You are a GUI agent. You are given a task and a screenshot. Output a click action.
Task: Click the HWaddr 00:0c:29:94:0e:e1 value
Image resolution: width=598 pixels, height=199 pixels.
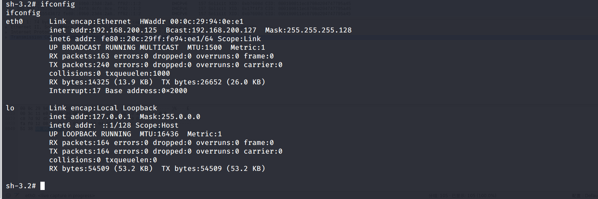191,22
